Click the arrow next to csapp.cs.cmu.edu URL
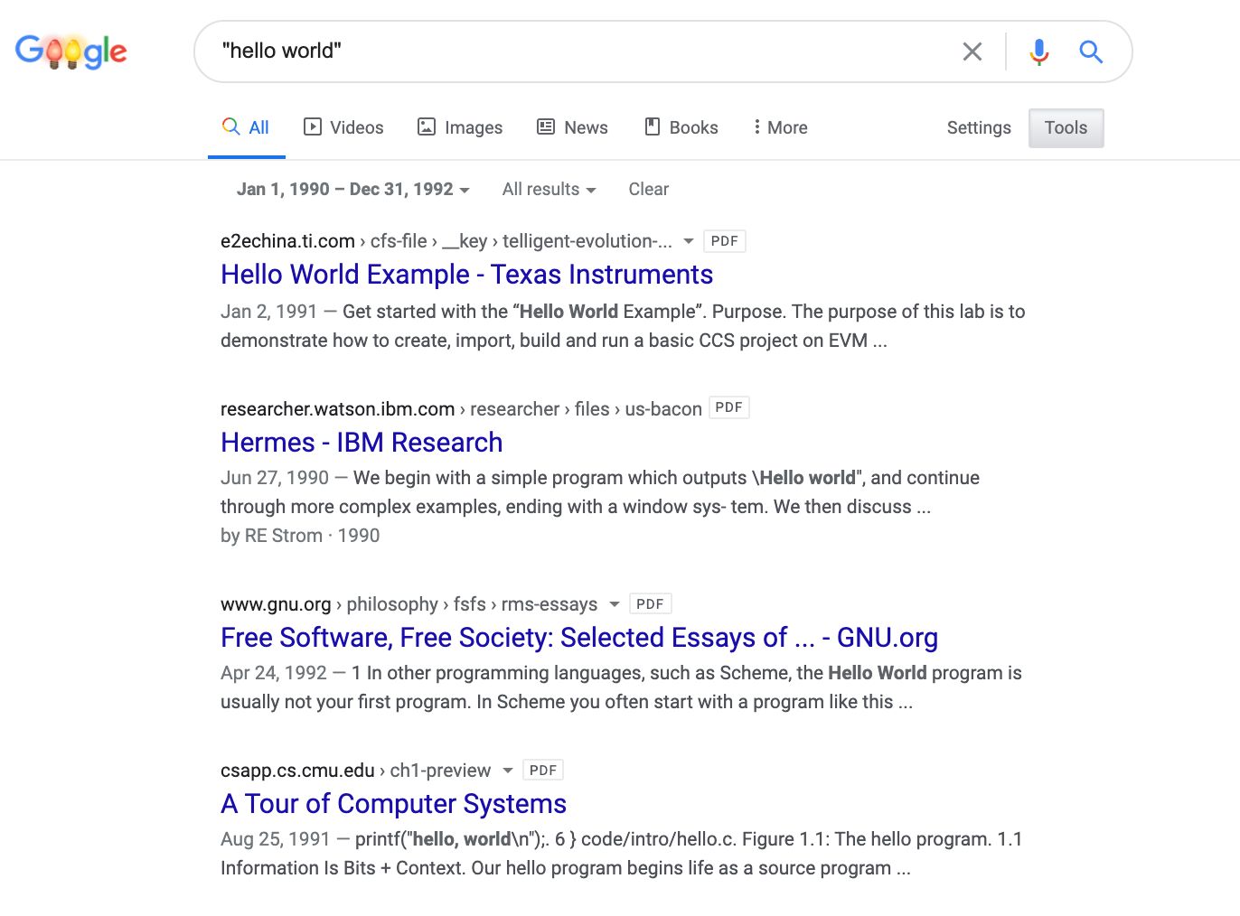 click(x=508, y=771)
